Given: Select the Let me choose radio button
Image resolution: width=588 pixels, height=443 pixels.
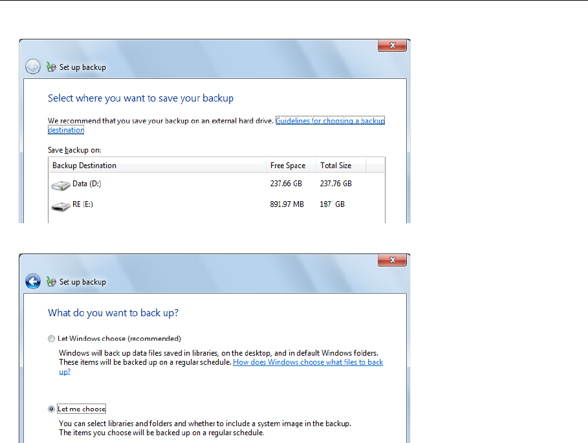Looking at the screenshot, I should coord(51,409).
